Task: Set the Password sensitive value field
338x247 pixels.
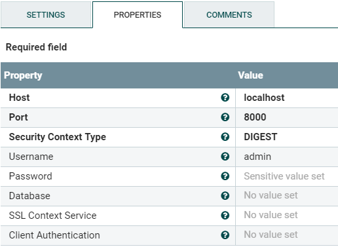Action: [287, 176]
